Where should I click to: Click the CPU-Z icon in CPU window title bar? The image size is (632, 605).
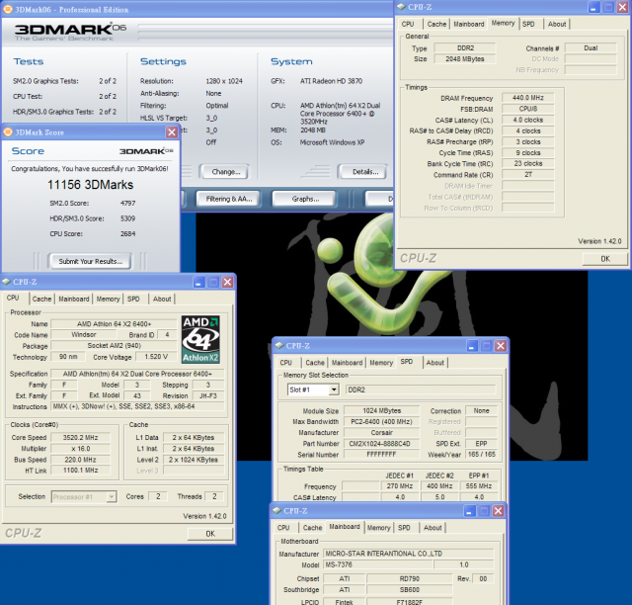[x=6, y=282]
